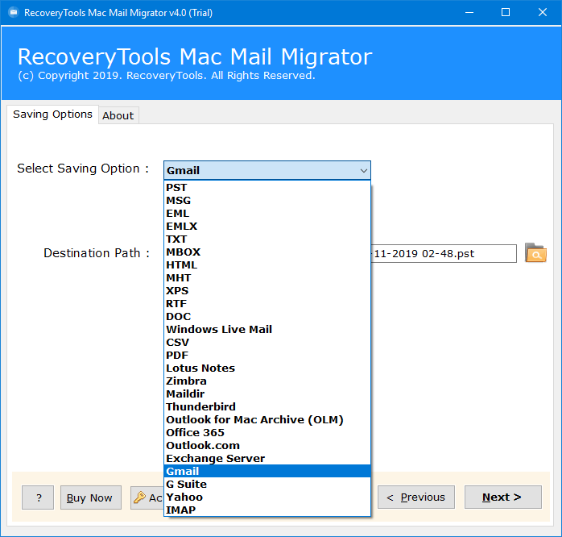Viewport: 562px width, 537px height.
Task: Select CSV in the saving list
Action: coord(267,343)
